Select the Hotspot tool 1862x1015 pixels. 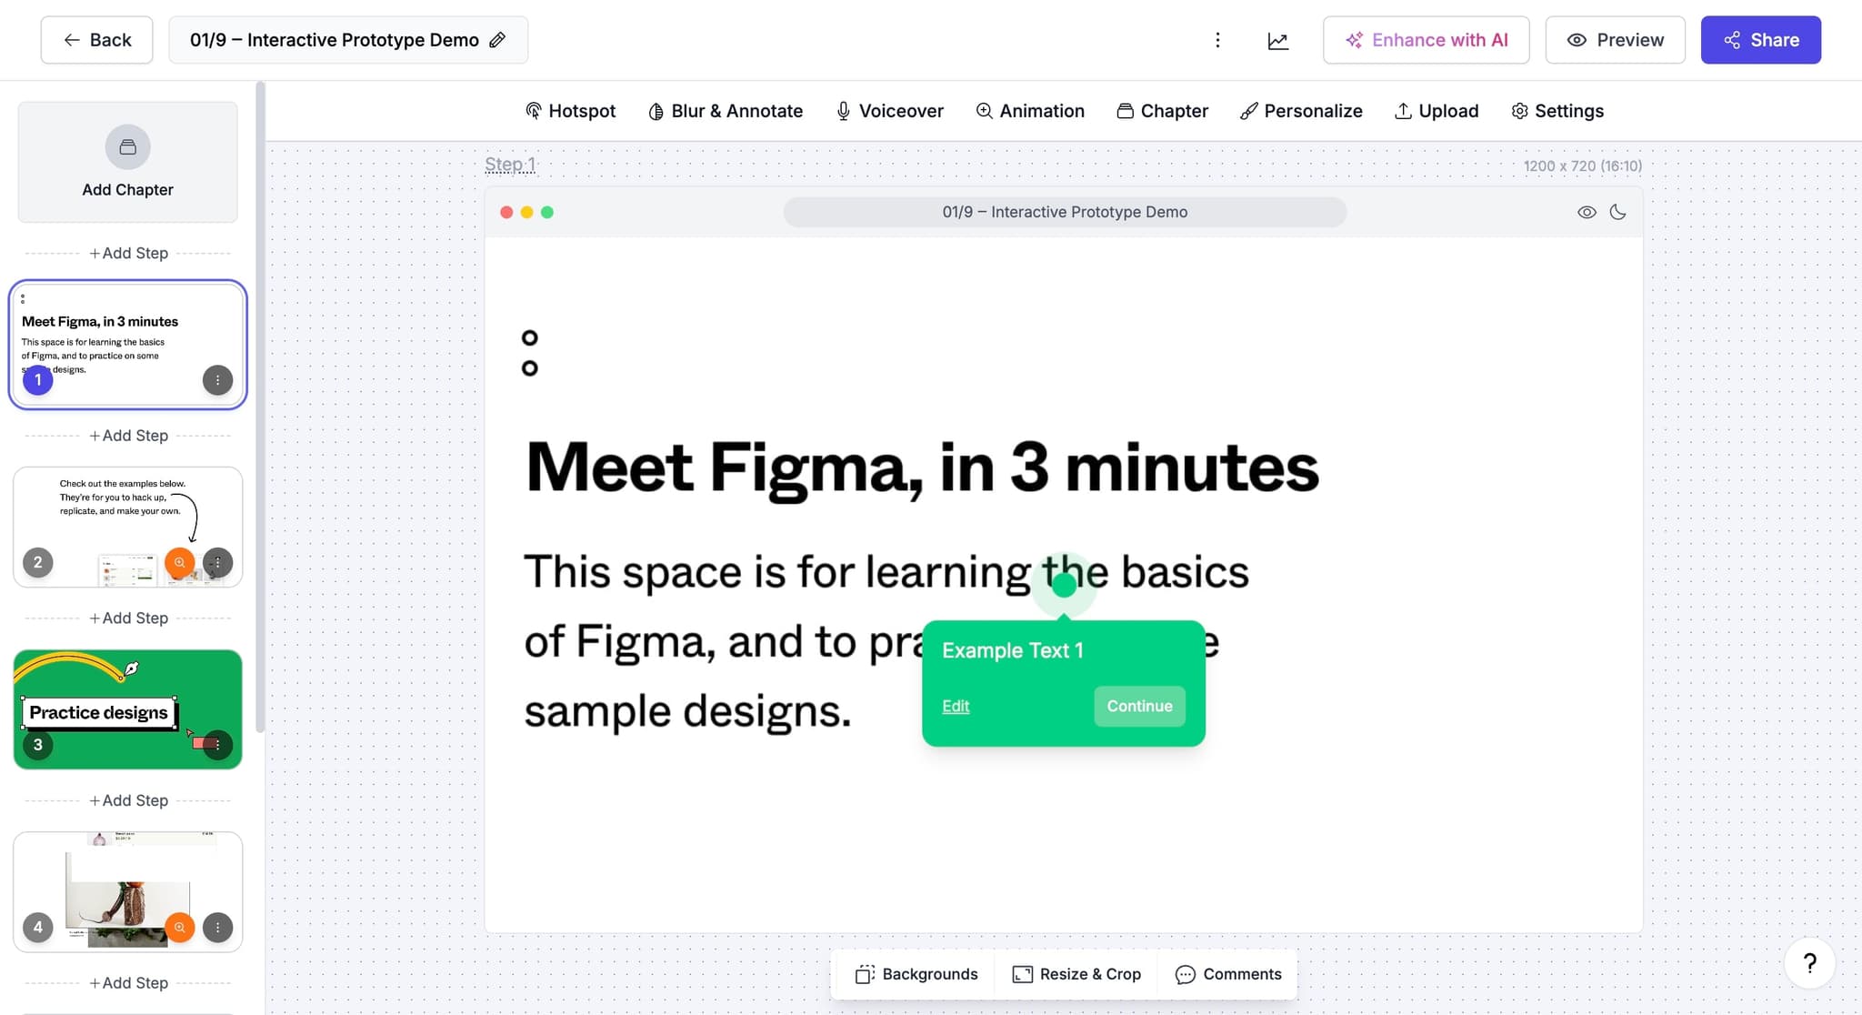coord(569,110)
